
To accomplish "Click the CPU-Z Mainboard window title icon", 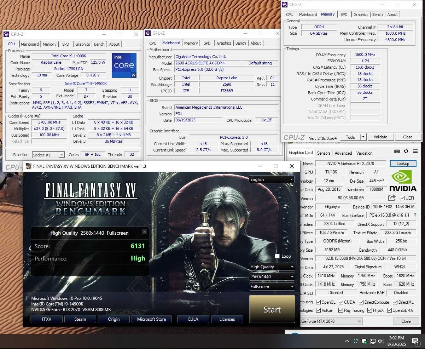I will 148,33.
